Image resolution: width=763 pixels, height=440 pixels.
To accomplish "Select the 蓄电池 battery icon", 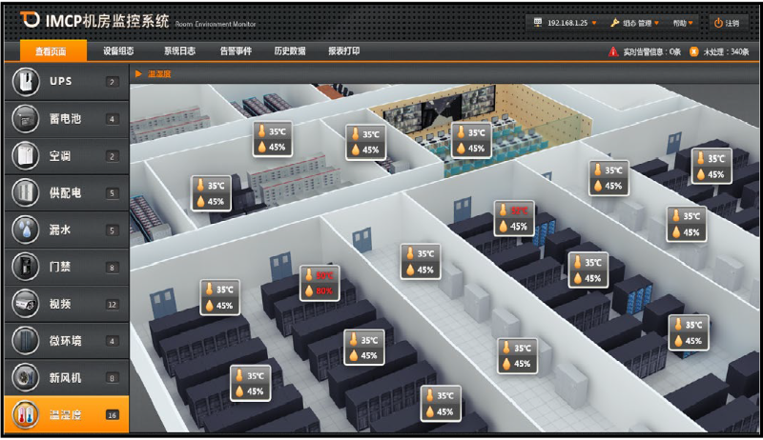I will pyautogui.click(x=21, y=119).
